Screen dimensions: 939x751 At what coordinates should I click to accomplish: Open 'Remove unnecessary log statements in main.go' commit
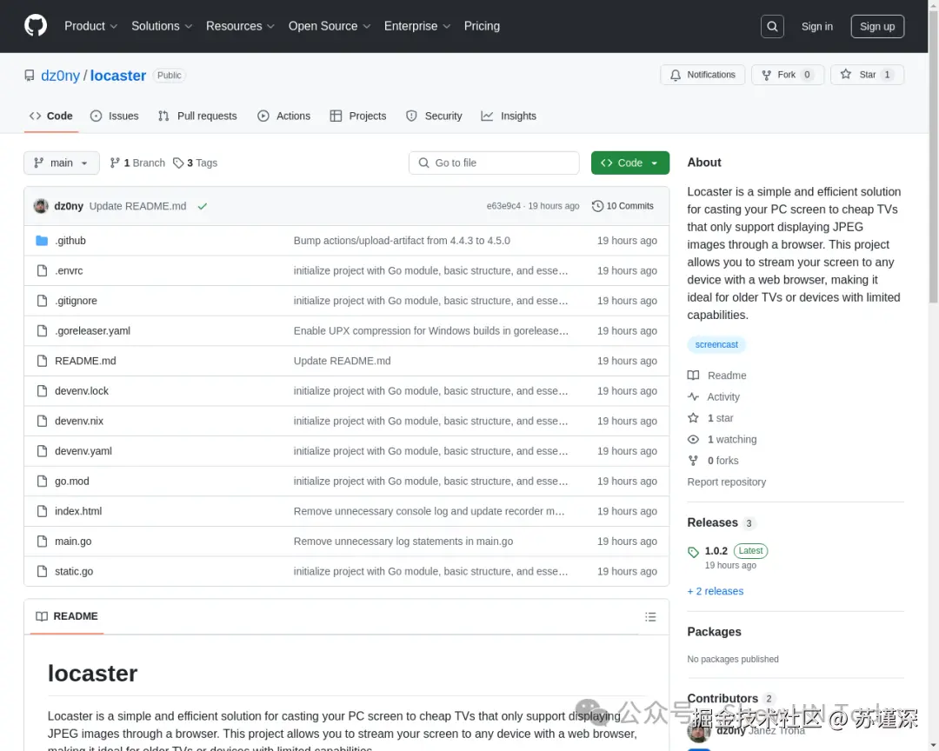[x=403, y=542]
